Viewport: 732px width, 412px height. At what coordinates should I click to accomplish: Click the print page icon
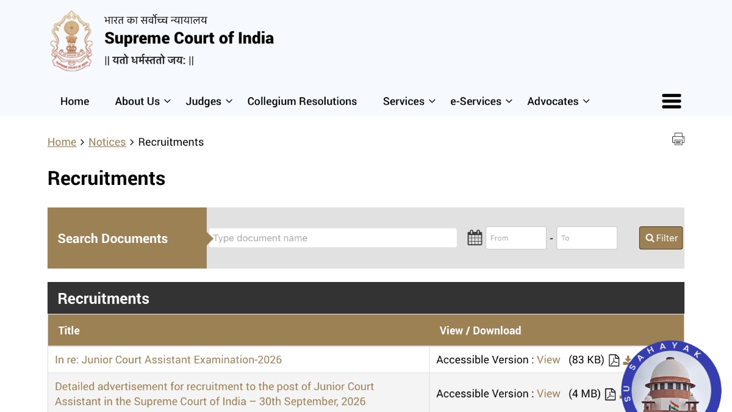[678, 139]
